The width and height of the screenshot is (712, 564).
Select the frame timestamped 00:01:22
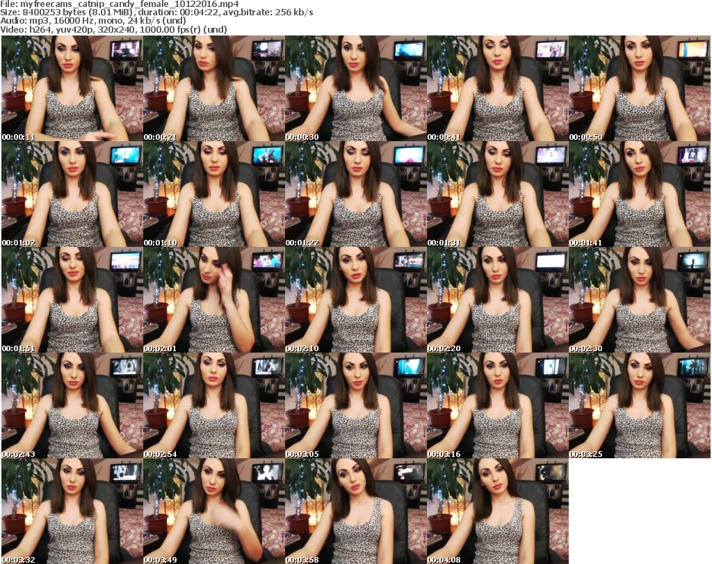coord(355,194)
